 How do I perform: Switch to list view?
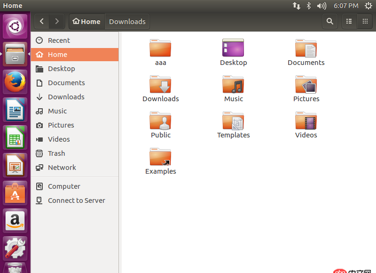point(349,21)
